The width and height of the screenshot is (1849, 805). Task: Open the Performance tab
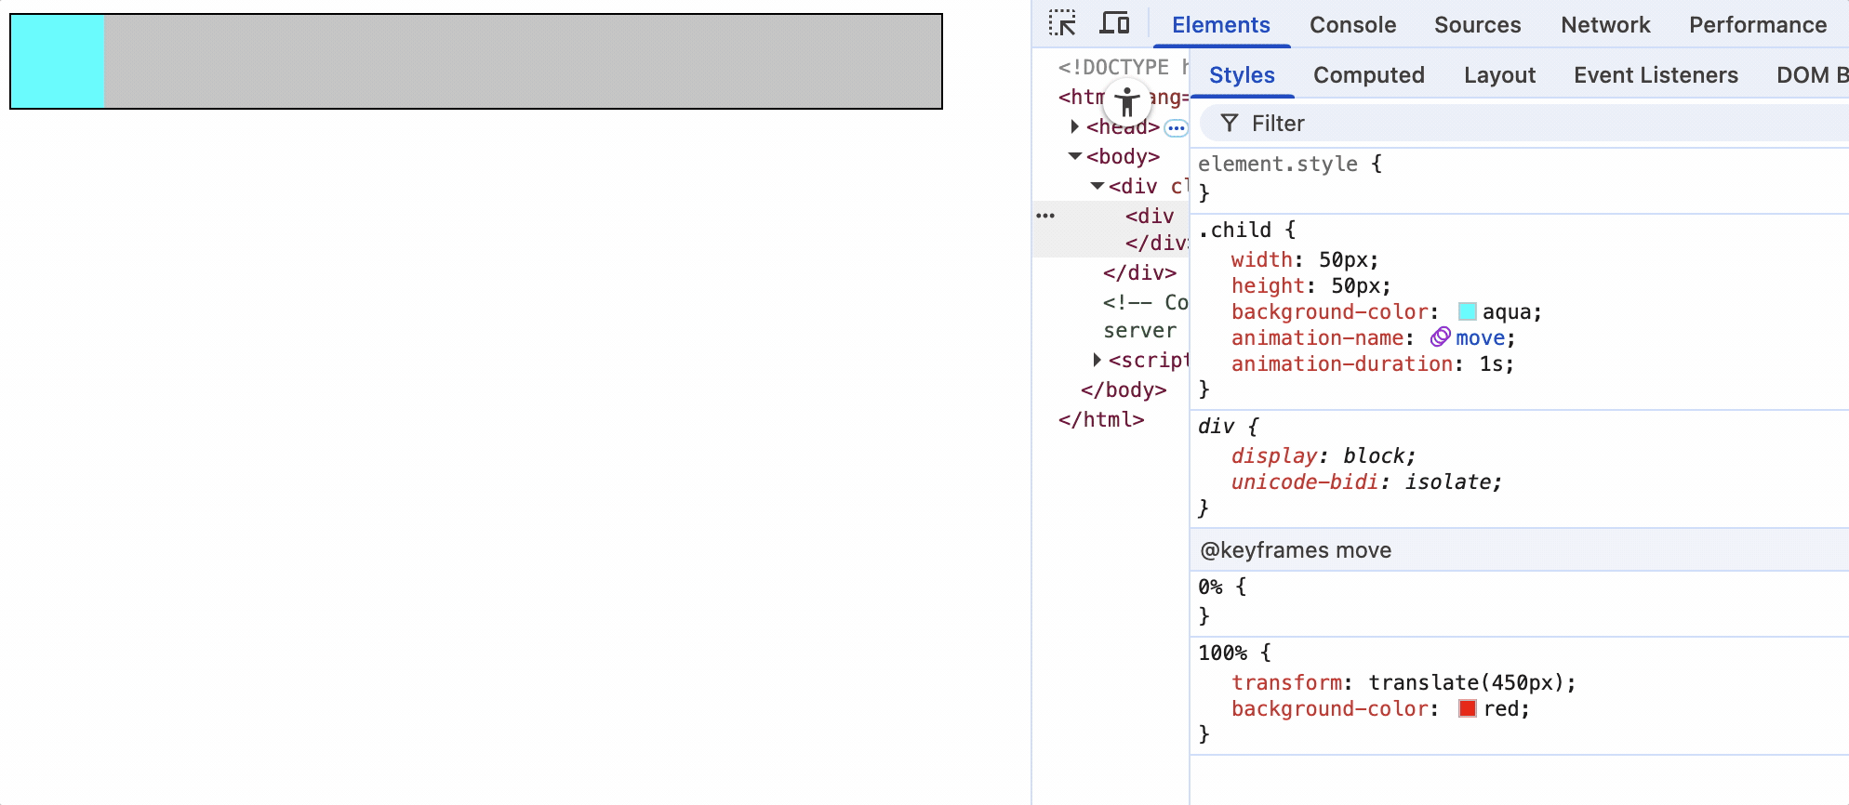1758,25
